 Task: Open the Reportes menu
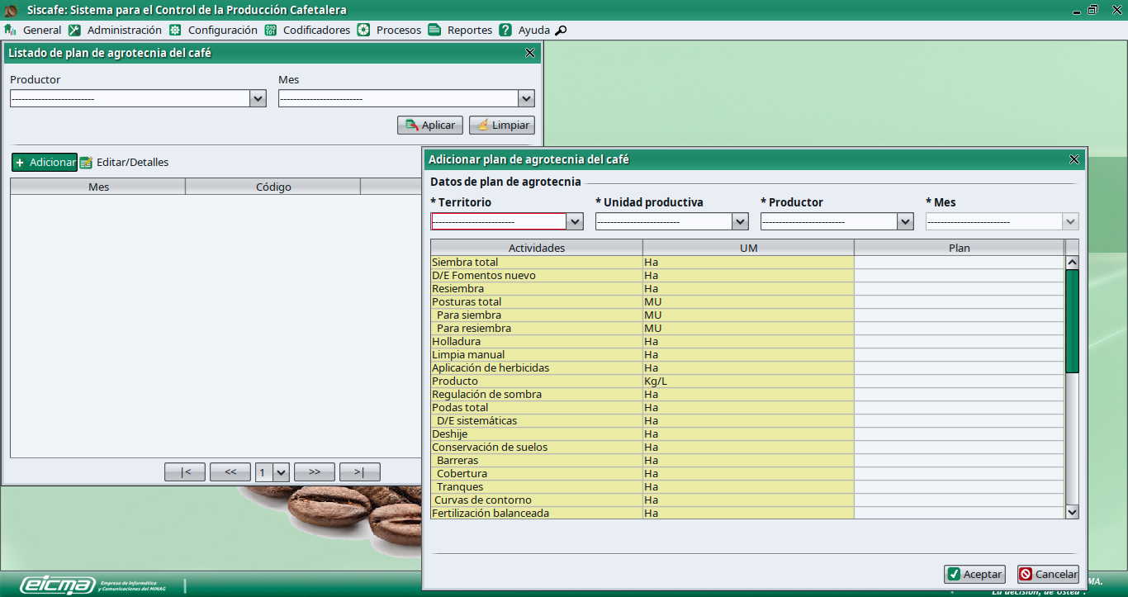(x=469, y=30)
